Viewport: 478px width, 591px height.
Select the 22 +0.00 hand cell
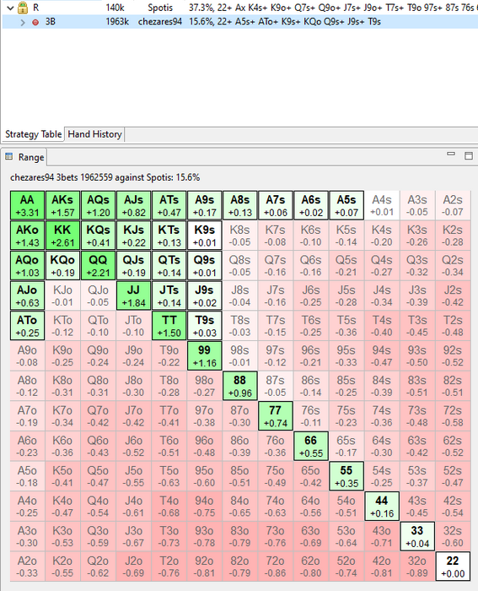[x=453, y=567]
